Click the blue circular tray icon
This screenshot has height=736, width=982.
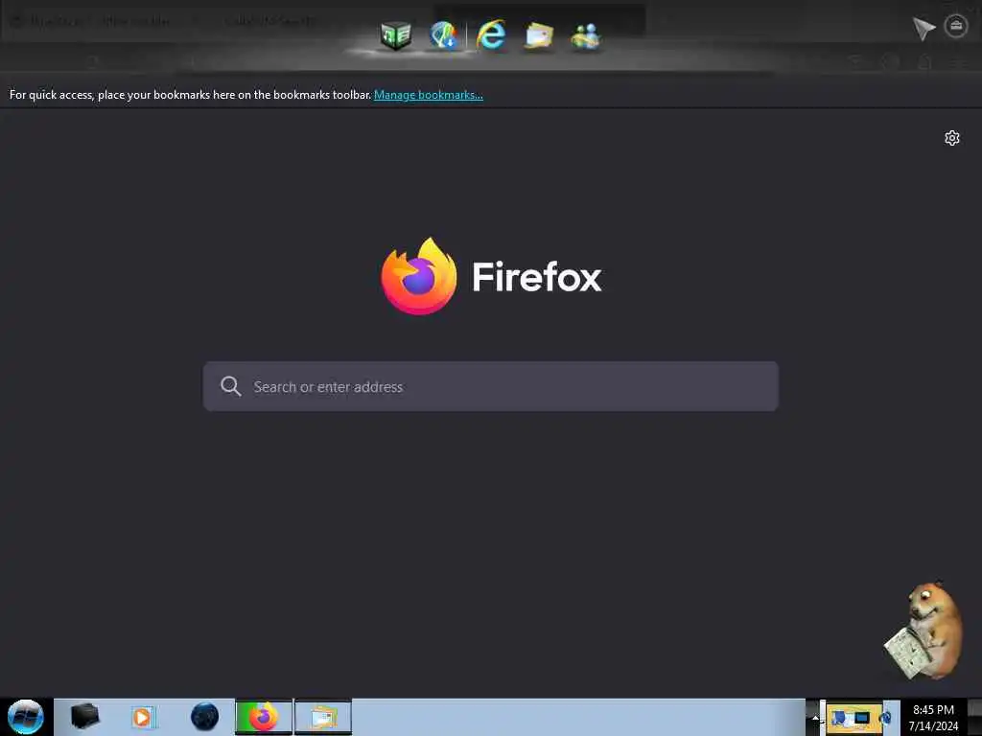(885, 717)
